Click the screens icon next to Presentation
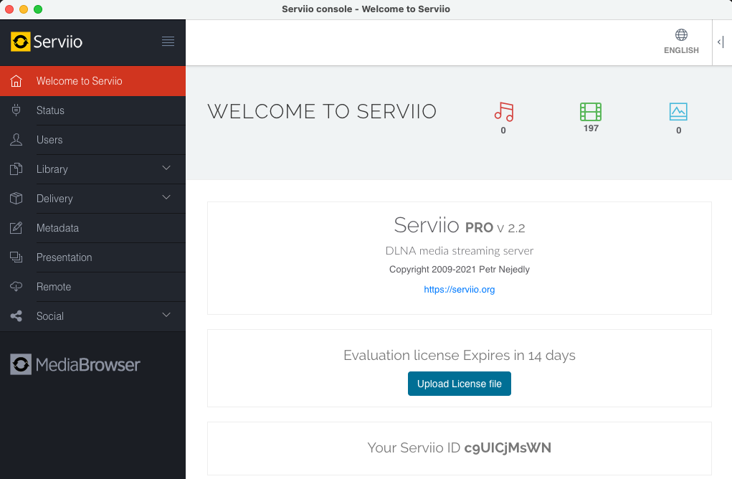732x479 pixels. [16, 257]
